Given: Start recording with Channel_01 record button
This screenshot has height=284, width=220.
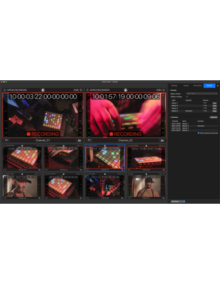Looking at the screenshot, I should point(43,90).
